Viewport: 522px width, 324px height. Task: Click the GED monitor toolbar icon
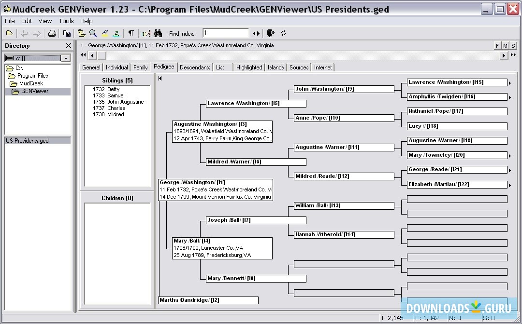[271, 33]
